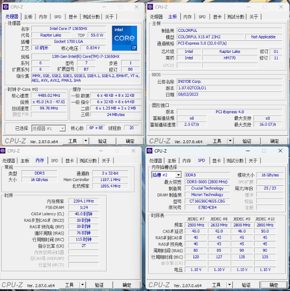
Task: Click the L3 cache value 24 MBytes
Action: [116, 115]
